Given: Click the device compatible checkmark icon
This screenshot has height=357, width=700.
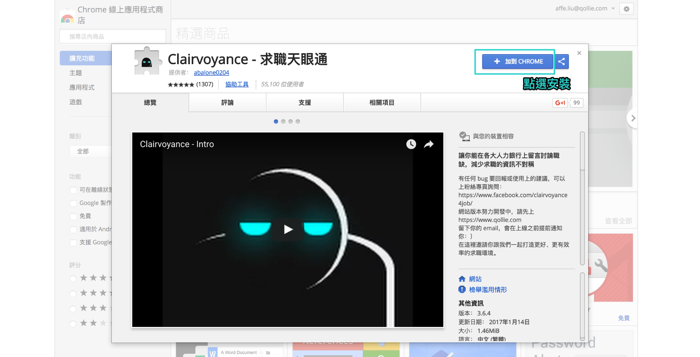Looking at the screenshot, I should pyautogui.click(x=464, y=136).
